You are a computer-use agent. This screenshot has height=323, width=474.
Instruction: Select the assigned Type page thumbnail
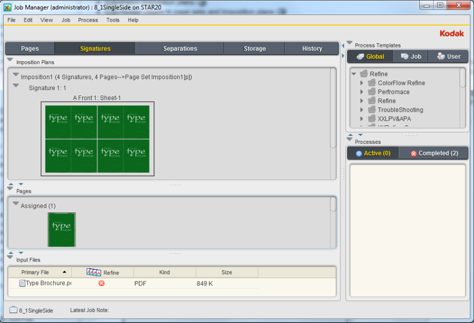pos(62,229)
